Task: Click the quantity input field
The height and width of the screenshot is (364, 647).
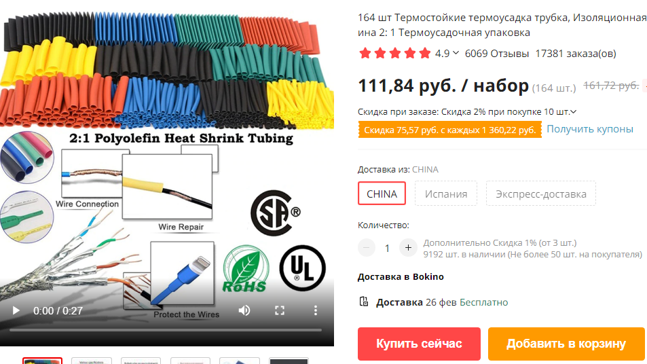Action: point(387,248)
